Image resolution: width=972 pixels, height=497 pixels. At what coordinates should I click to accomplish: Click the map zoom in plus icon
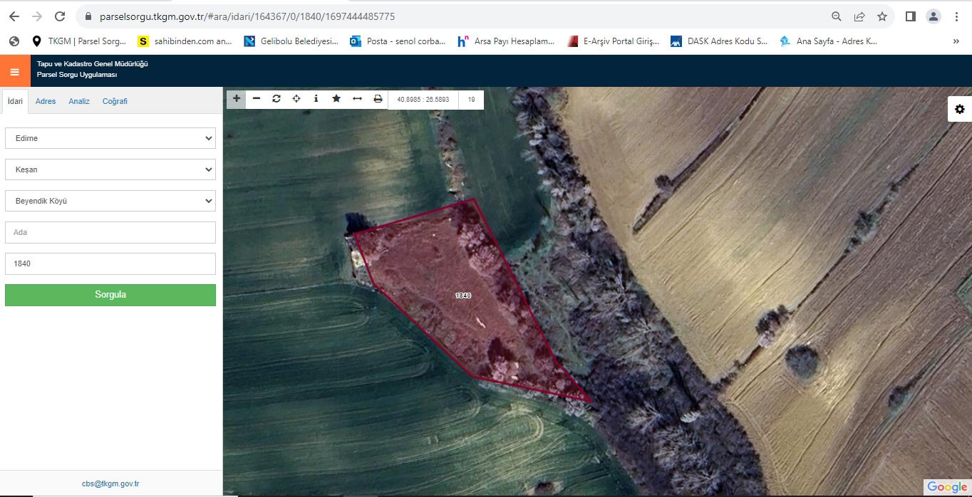(237, 99)
